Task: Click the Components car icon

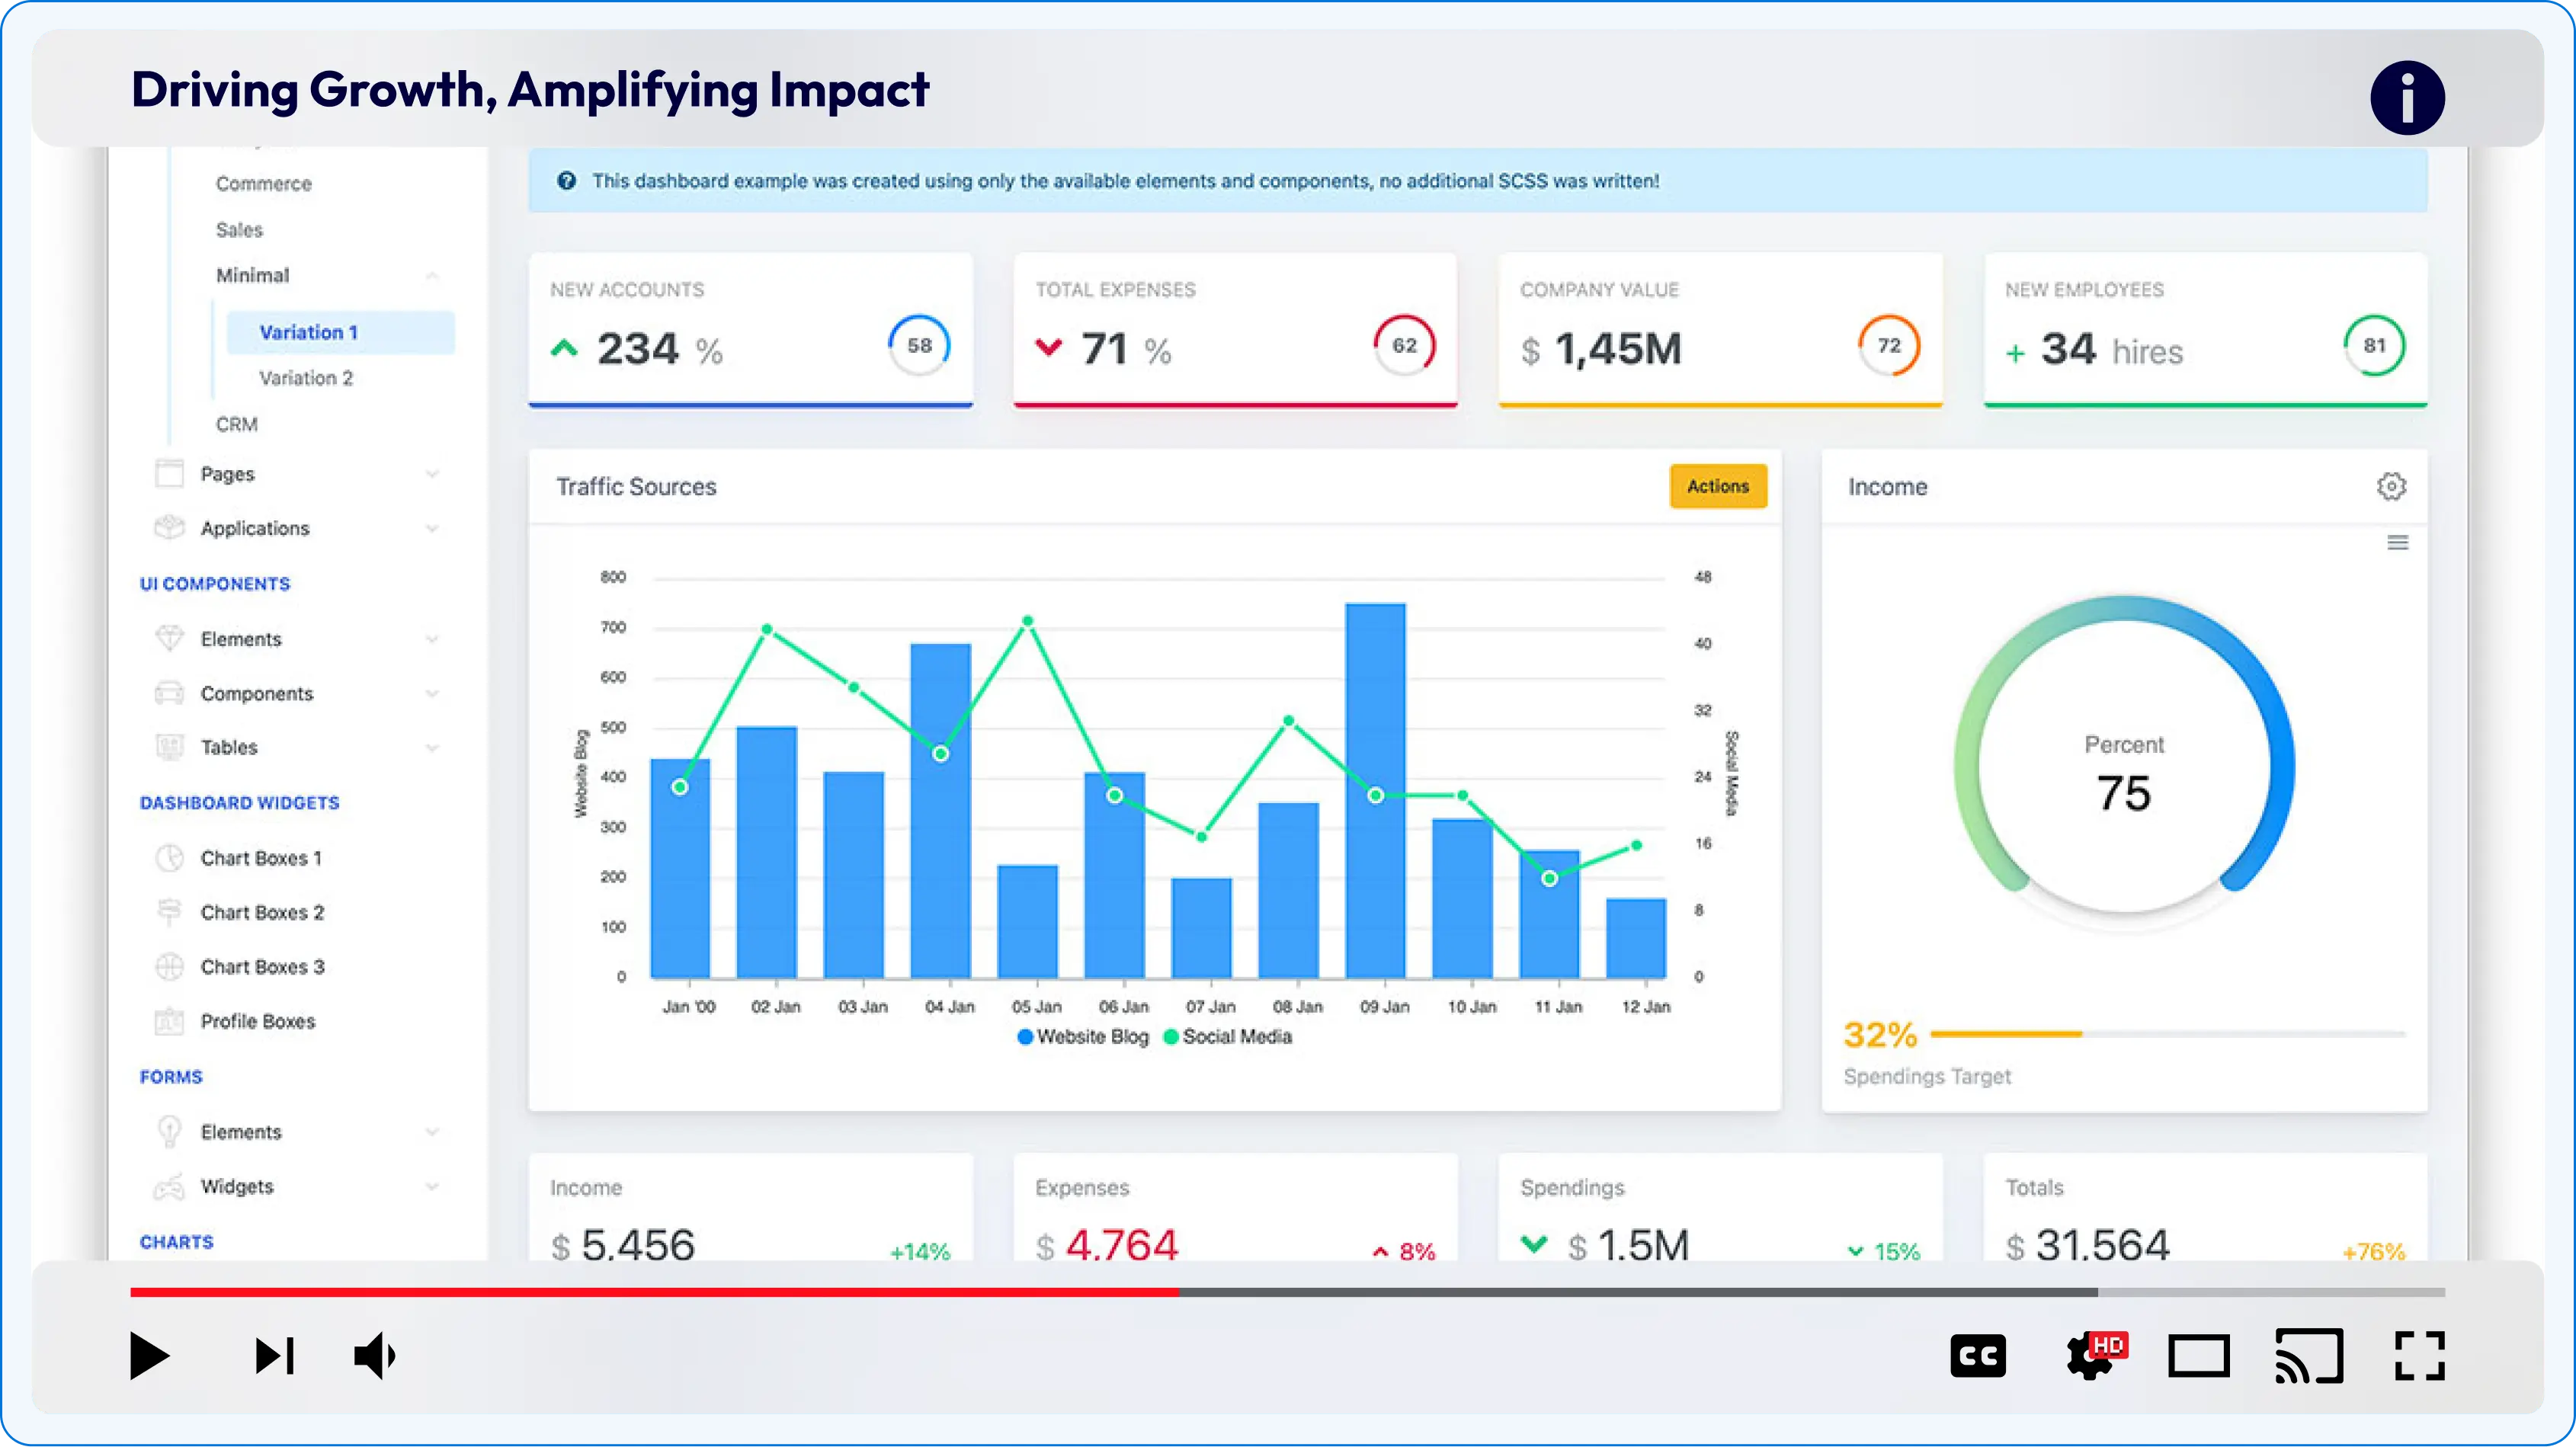Action: [170, 693]
